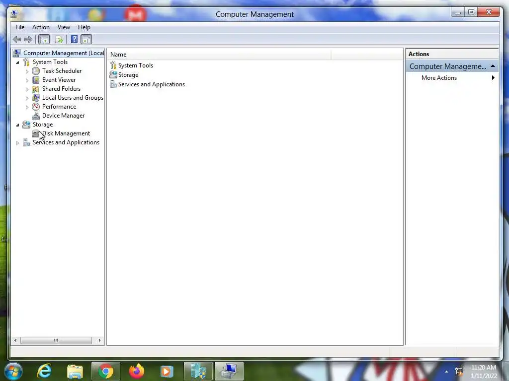Select Event Viewer label in tree

point(59,80)
